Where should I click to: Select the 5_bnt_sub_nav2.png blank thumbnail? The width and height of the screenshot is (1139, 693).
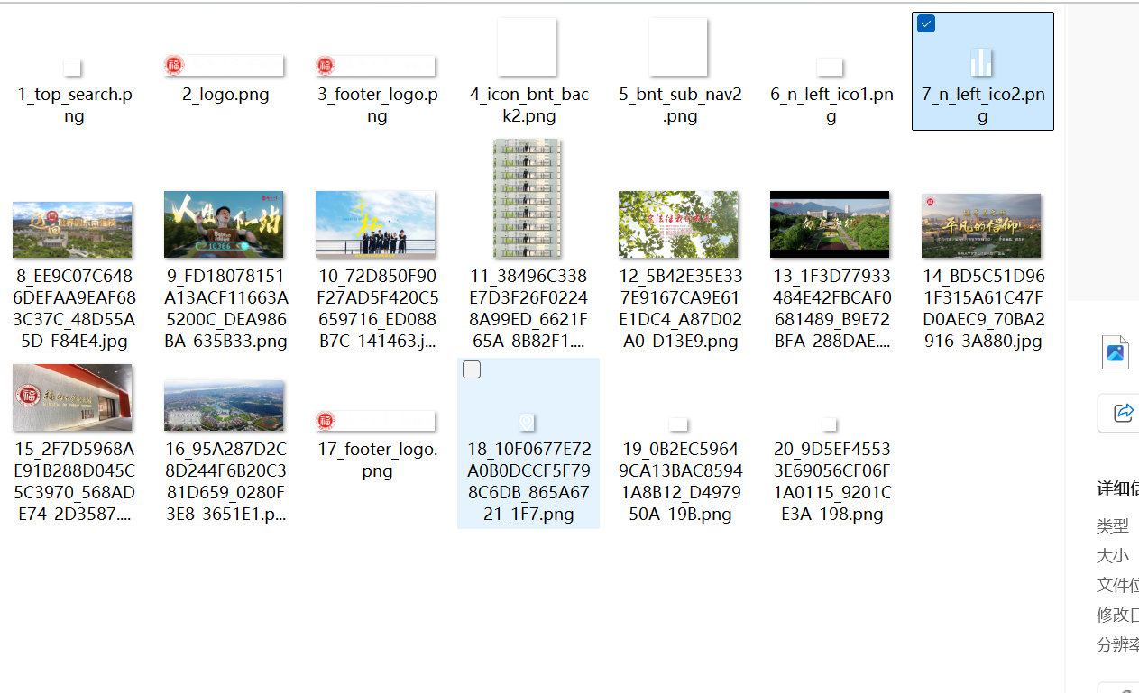tap(678, 47)
